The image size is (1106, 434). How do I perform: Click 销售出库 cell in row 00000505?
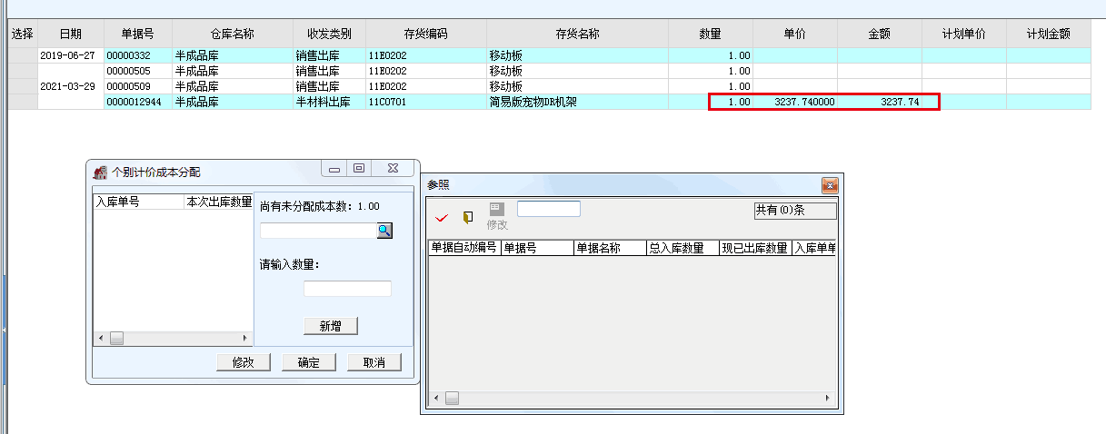(x=329, y=71)
